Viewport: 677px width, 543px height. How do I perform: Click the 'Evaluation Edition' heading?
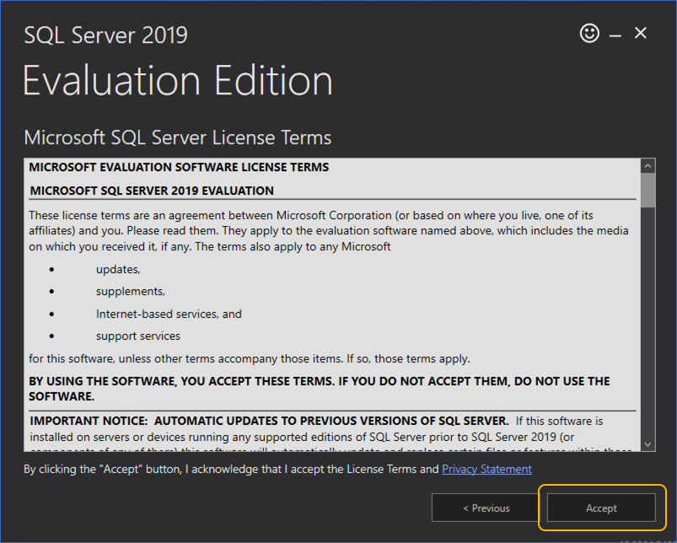pos(177,81)
